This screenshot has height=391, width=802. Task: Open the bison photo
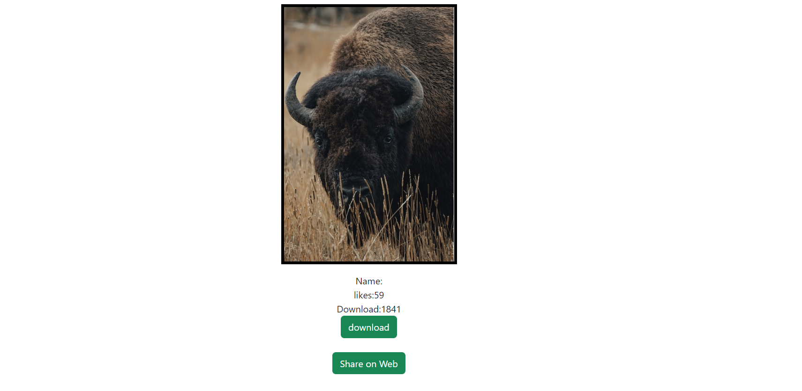click(369, 134)
